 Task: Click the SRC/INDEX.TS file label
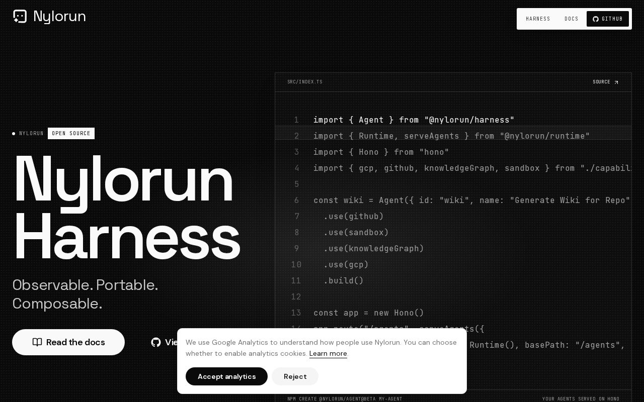305,82
